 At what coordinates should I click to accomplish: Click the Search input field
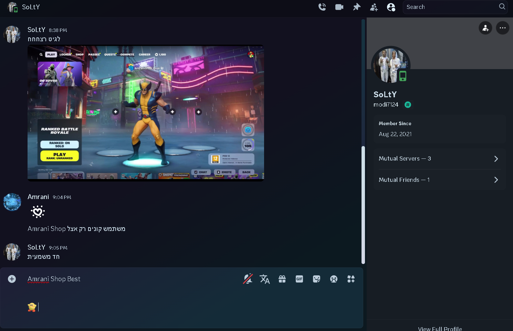[451, 7]
